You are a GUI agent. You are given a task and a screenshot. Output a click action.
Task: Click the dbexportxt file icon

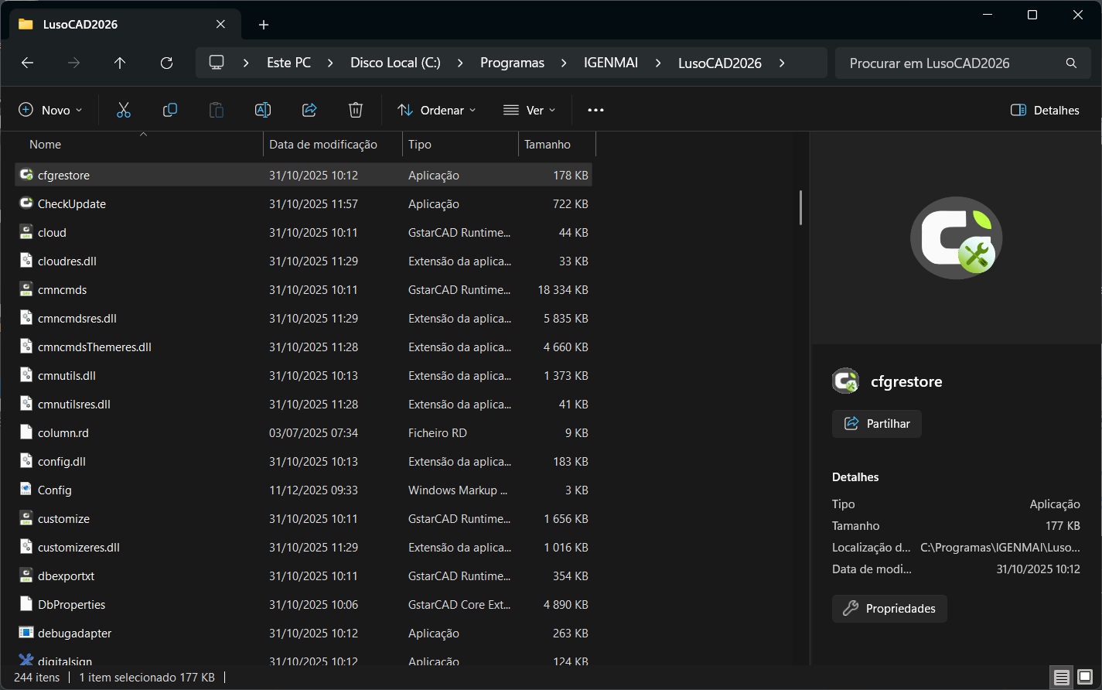coord(26,576)
